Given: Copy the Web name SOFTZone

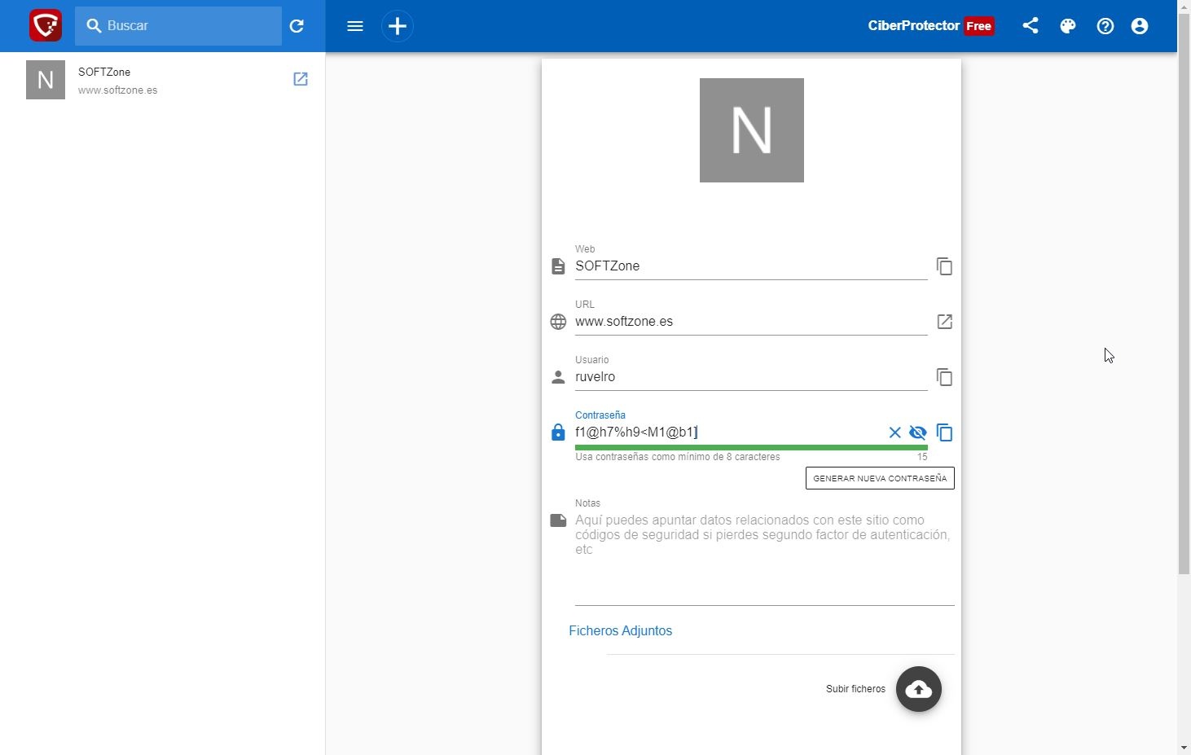Looking at the screenshot, I should tap(944, 266).
